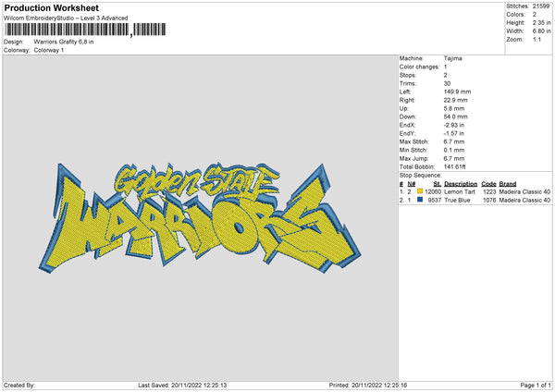This screenshot has height=392, width=555.
Task: Select the Color changes value
Action: (x=445, y=67)
